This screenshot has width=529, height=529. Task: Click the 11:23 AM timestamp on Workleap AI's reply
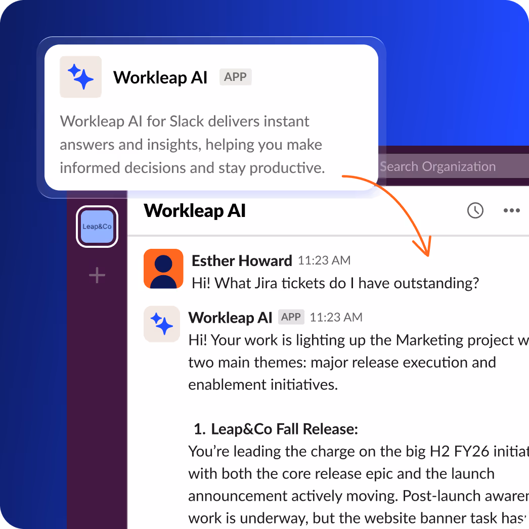click(x=336, y=317)
